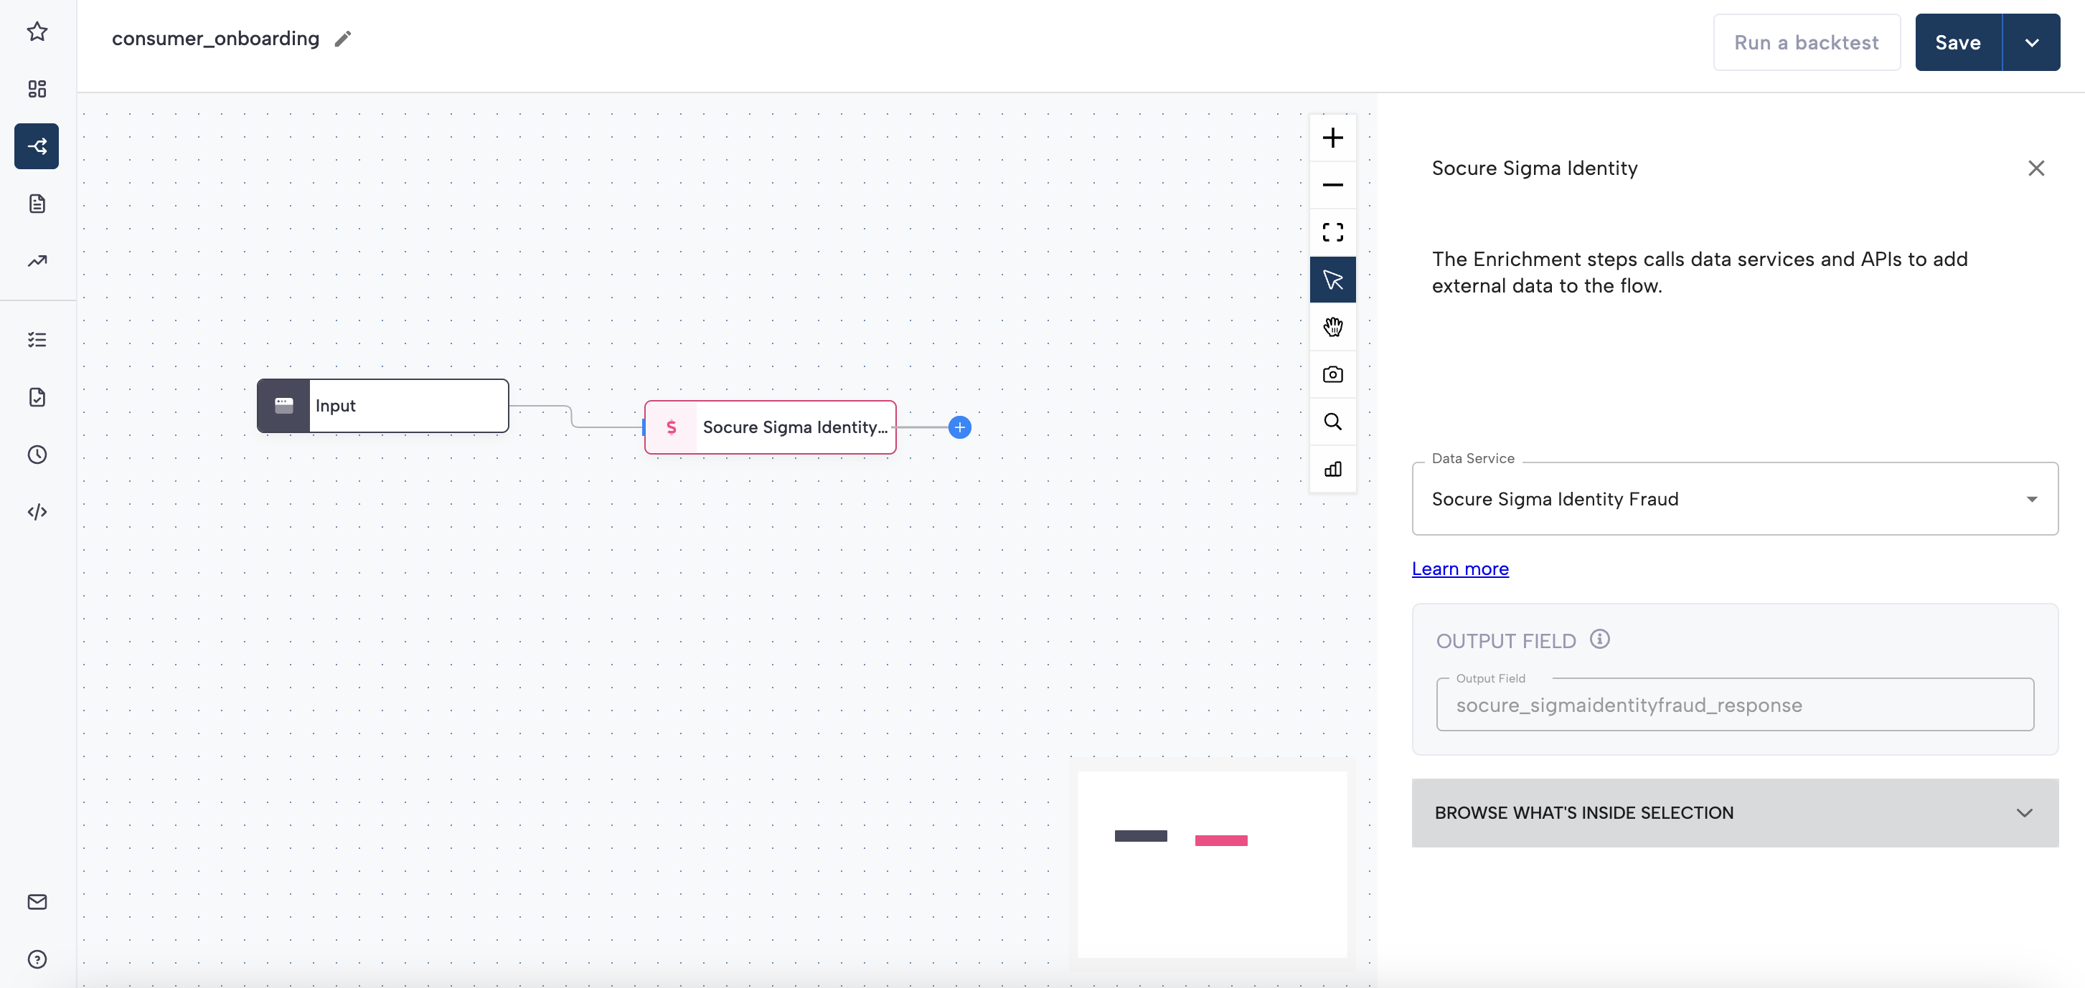Select the Input node on canvas

[x=383, y=406]
